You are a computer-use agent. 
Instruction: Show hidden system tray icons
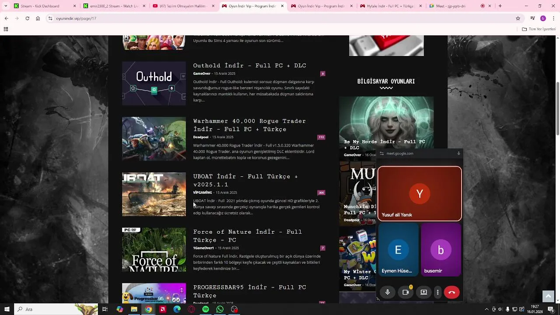coord(486,309)
